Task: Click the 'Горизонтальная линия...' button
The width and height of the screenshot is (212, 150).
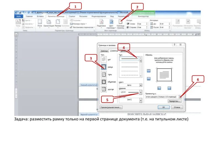Action: [111, 107]
